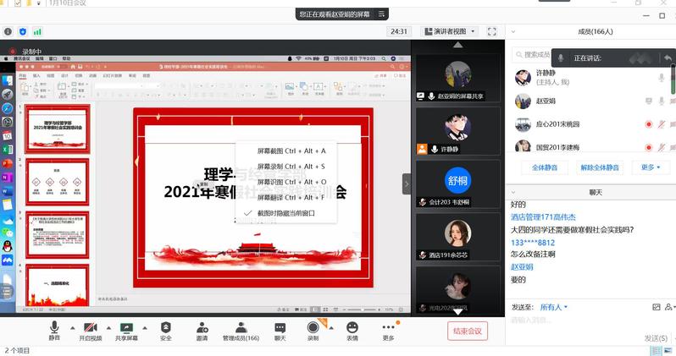Click the fullscreen icon beside 演讲者视图

tap(492, 31)
